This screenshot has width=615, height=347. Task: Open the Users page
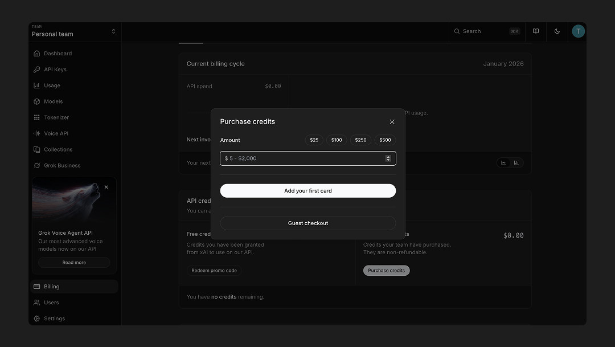[73, 303]
